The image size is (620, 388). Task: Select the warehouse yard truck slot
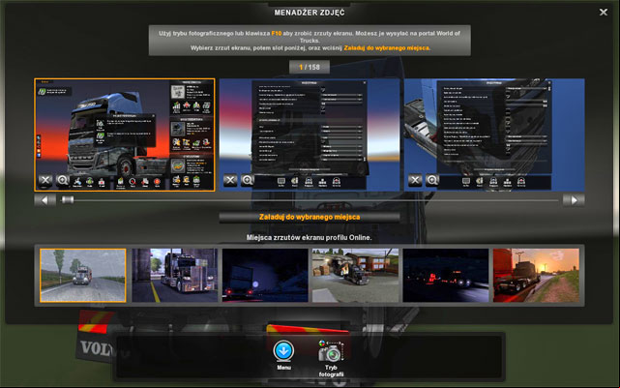(356, 276)
